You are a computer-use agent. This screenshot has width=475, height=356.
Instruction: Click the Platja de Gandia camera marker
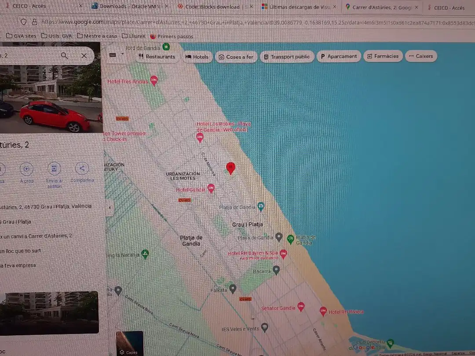(260, 207)
